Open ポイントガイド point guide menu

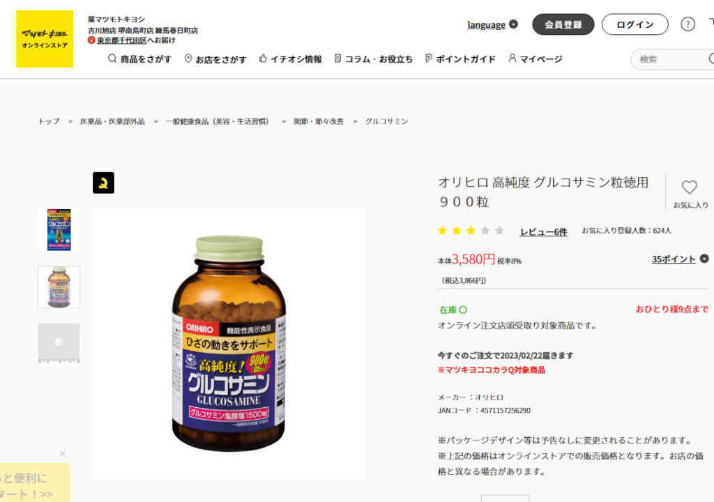[460, 59]
